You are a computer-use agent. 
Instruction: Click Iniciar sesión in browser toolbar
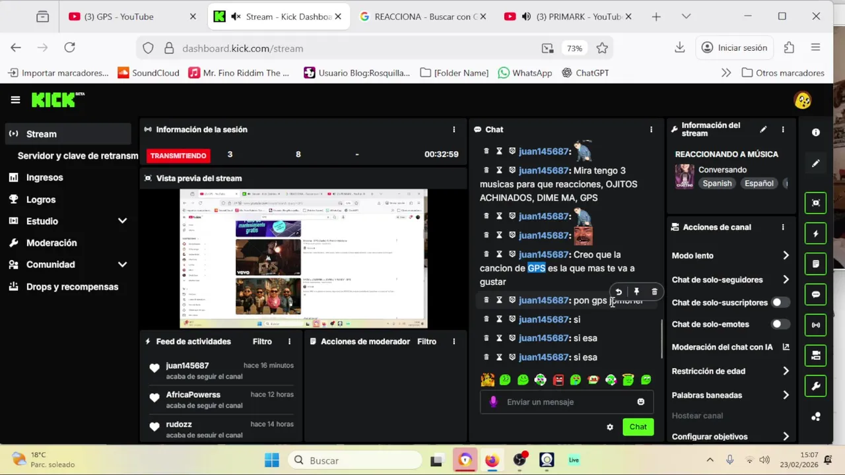pos(734,48)
